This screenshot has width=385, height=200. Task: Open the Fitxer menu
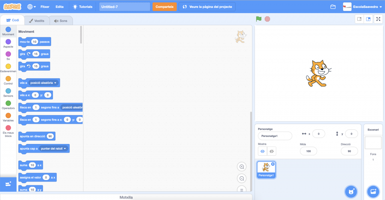pos(45,7)
